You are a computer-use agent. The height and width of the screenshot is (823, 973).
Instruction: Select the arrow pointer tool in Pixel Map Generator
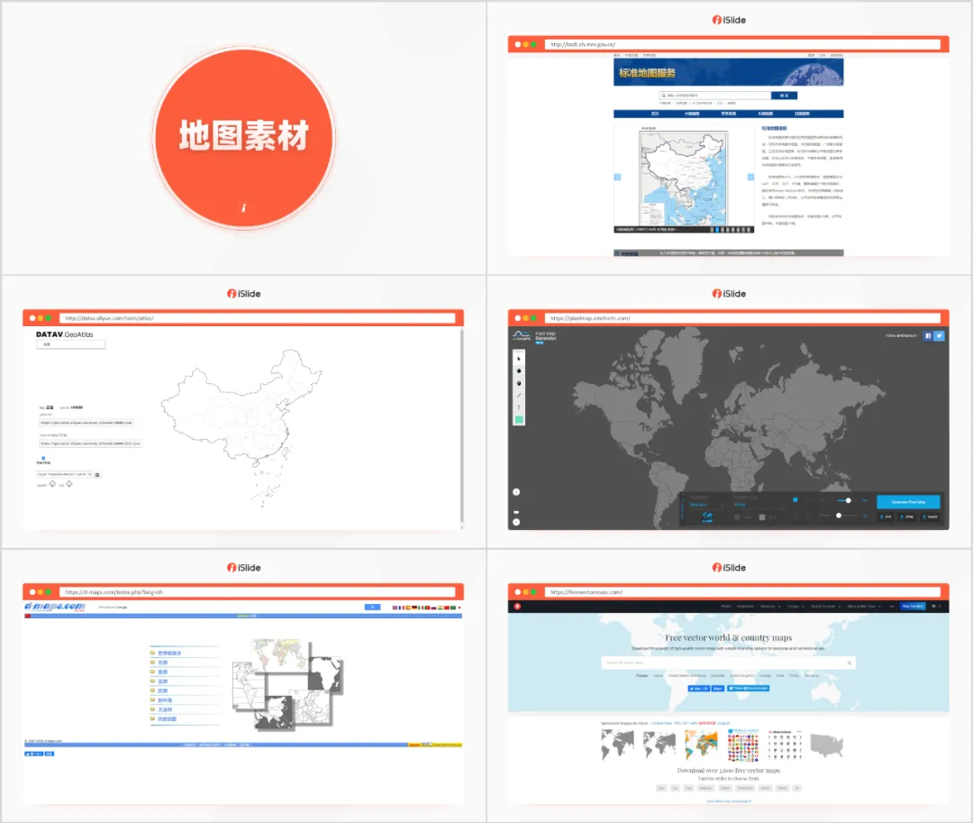(519, 359)
